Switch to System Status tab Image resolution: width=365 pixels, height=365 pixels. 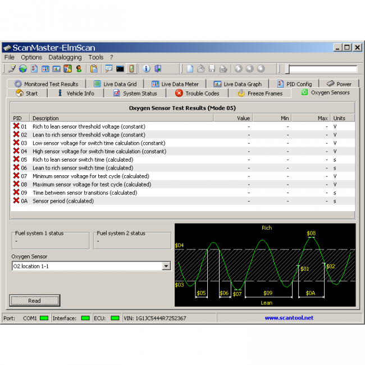[x=135, y=93]
